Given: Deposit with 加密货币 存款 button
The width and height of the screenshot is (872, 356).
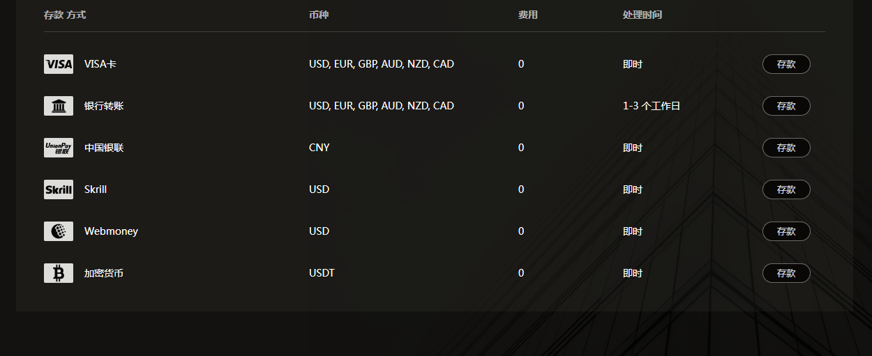Looking at the screenshot, I should (x=786, y=273).
